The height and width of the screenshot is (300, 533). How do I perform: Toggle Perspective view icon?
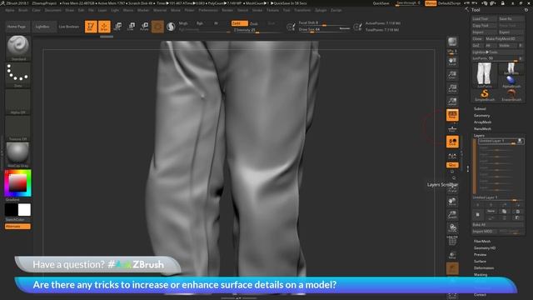[452, 115]
